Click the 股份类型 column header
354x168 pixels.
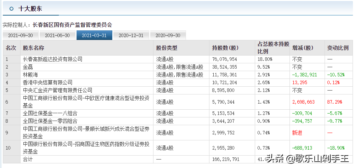pos(167,48)
